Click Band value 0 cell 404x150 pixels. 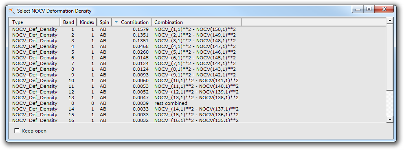(72, 103)
